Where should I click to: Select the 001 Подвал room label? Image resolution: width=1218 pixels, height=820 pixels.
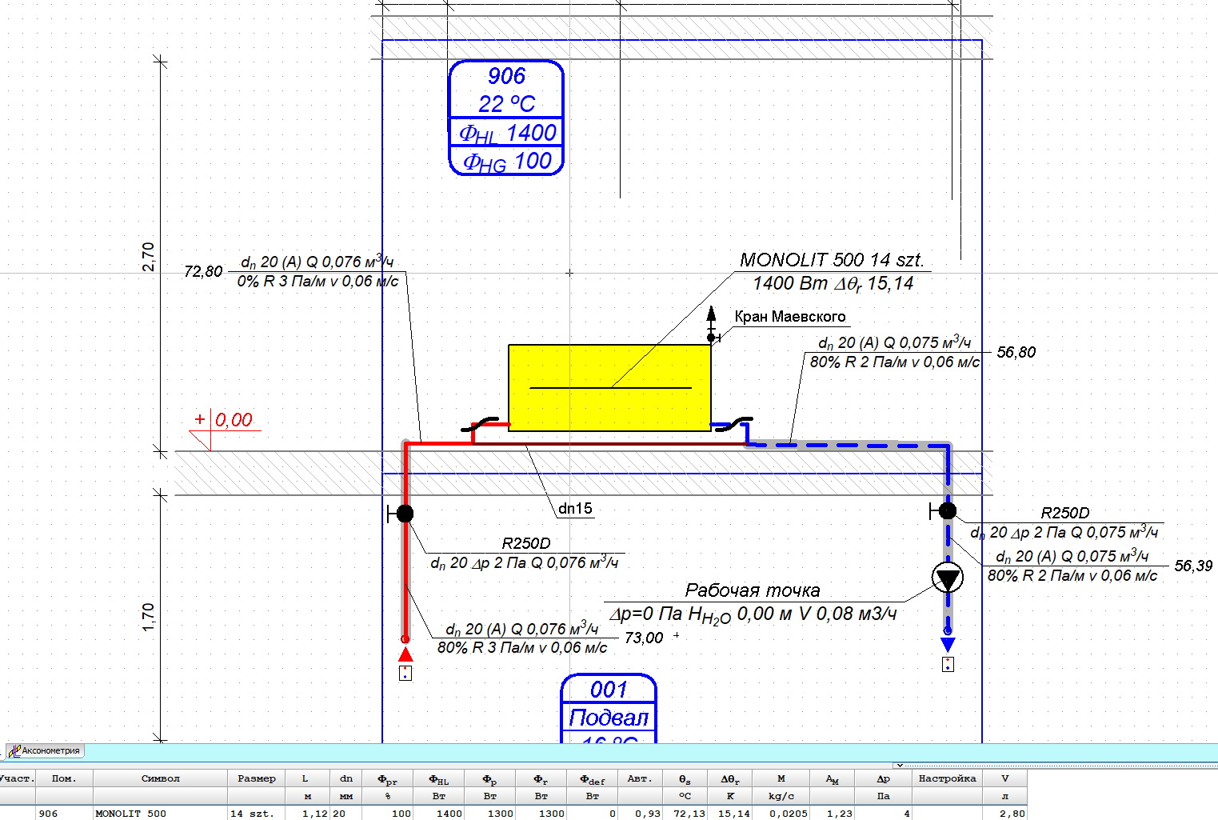pyautogui.click(x=609, y=709)
